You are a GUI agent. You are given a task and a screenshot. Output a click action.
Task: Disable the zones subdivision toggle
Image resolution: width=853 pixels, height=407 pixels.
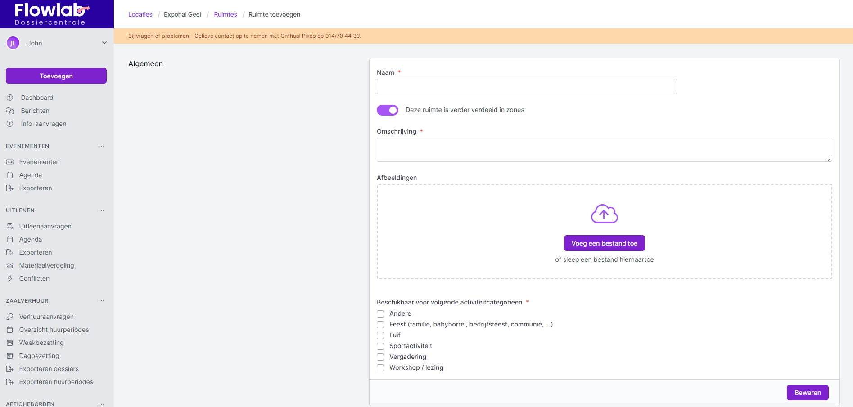point(388,110)
